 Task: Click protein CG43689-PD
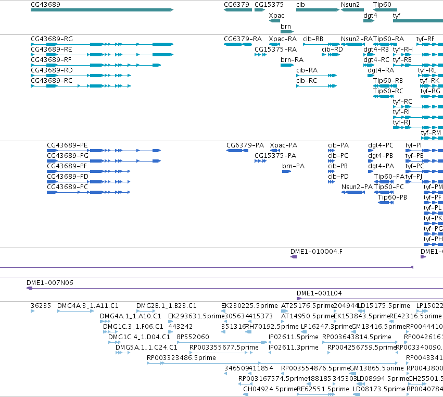(x=88, y=182)
